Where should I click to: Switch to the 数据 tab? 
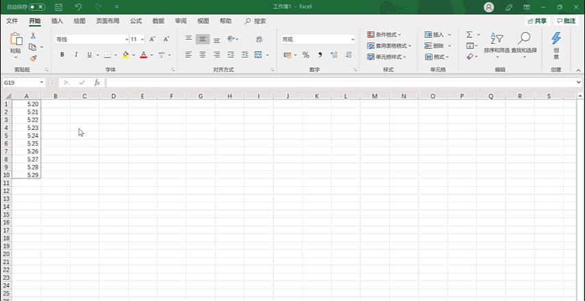[158, 21]
